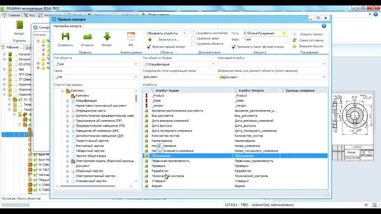Enable the Удаление связи checkbox
Viewport: 381px width, 214px height.
point(193,38)
